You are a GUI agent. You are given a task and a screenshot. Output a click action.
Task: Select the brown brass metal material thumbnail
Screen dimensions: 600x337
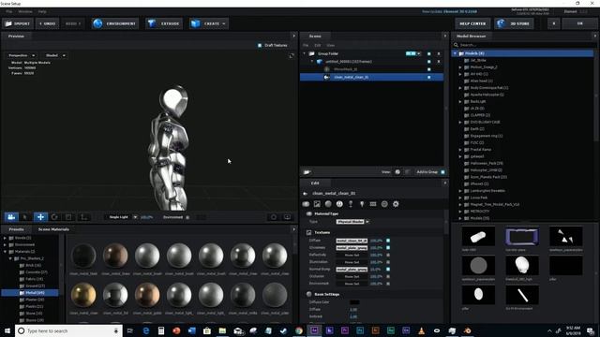[x=115, y=256]
